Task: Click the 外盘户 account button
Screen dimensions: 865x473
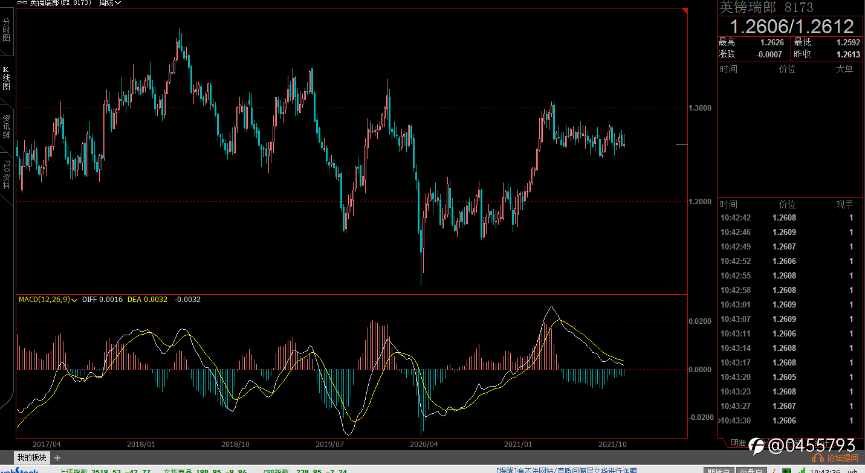Action: tap(751, 471)
